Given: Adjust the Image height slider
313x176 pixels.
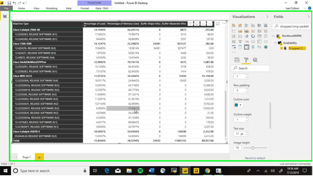Looking at the screenshot, I should (x=253, y=148).
